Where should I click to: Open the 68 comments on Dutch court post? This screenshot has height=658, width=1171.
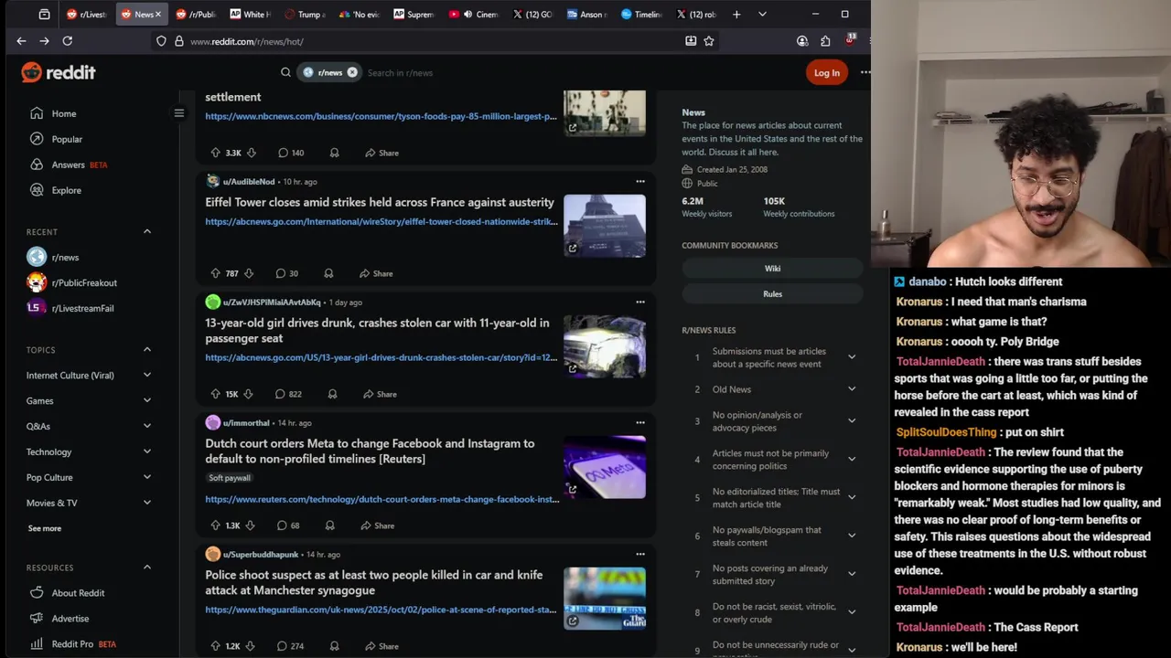(x=287, y=525)
